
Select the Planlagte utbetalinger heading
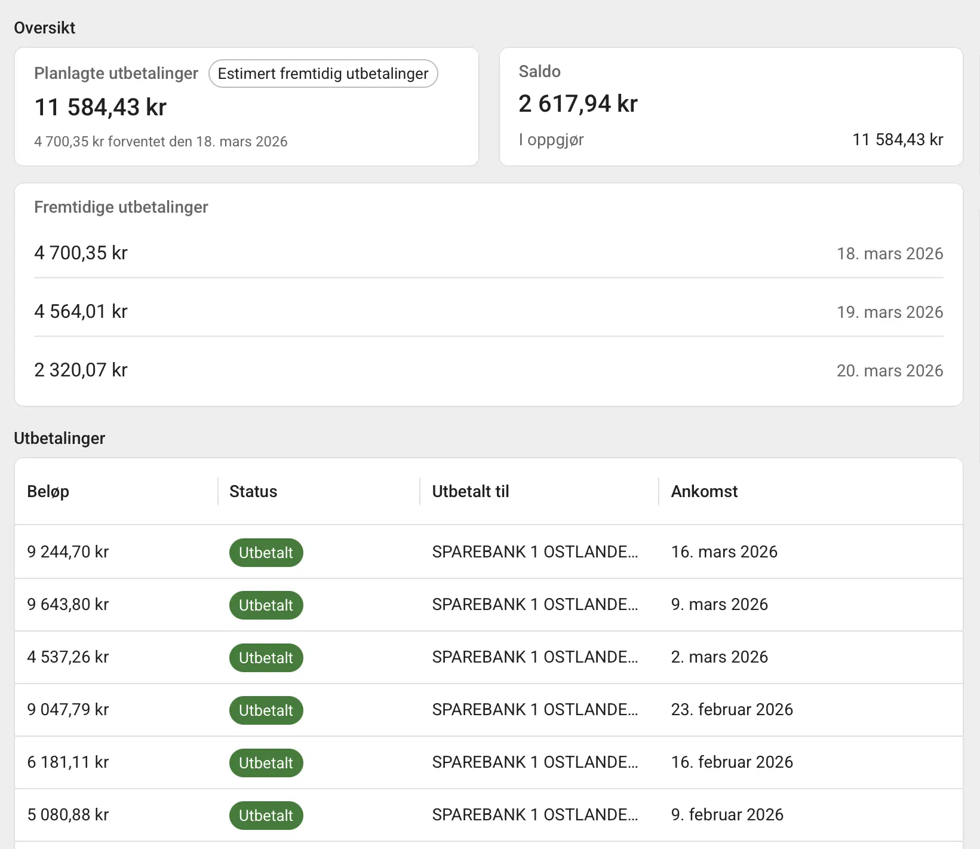coord(116,73)
